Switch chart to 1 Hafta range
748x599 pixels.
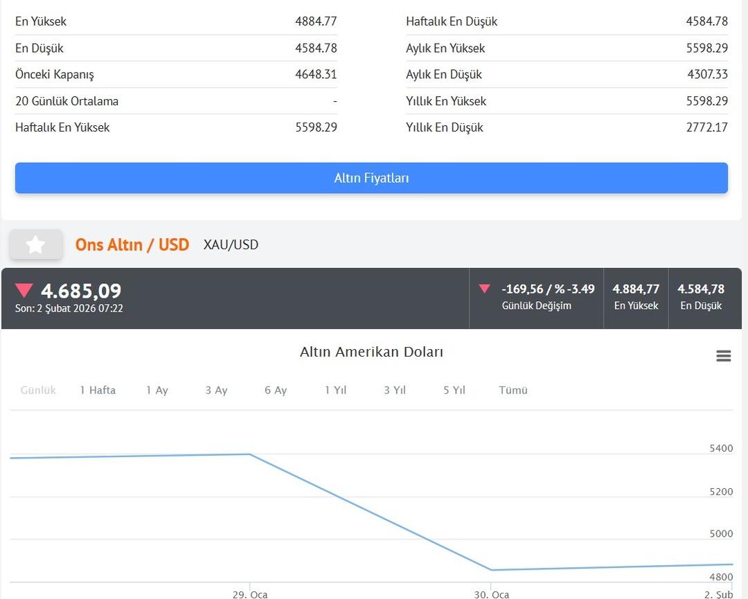click(x=98, y=391)
